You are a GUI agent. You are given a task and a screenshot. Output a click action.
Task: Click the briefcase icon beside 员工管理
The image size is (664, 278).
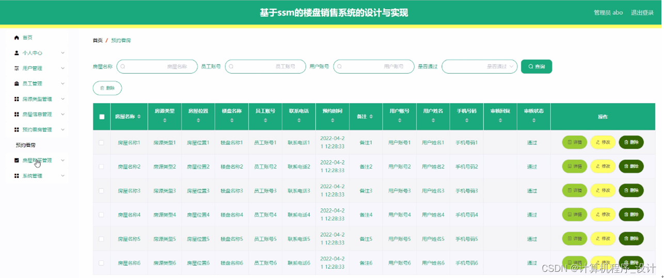(17, 84)
